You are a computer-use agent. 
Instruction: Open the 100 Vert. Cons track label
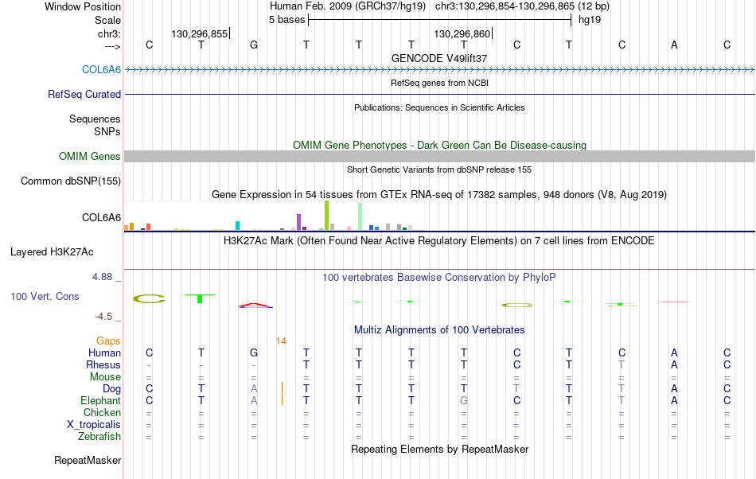[45, 296]
